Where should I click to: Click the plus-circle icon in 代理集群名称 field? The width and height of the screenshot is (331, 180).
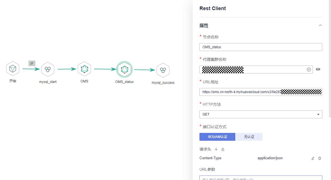(x=309, y=70)
